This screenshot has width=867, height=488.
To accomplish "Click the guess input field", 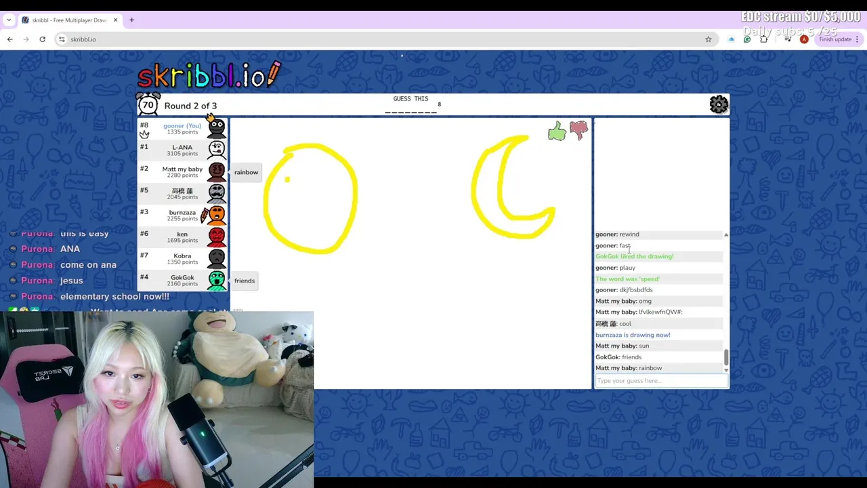I will [x=661, y=381].
